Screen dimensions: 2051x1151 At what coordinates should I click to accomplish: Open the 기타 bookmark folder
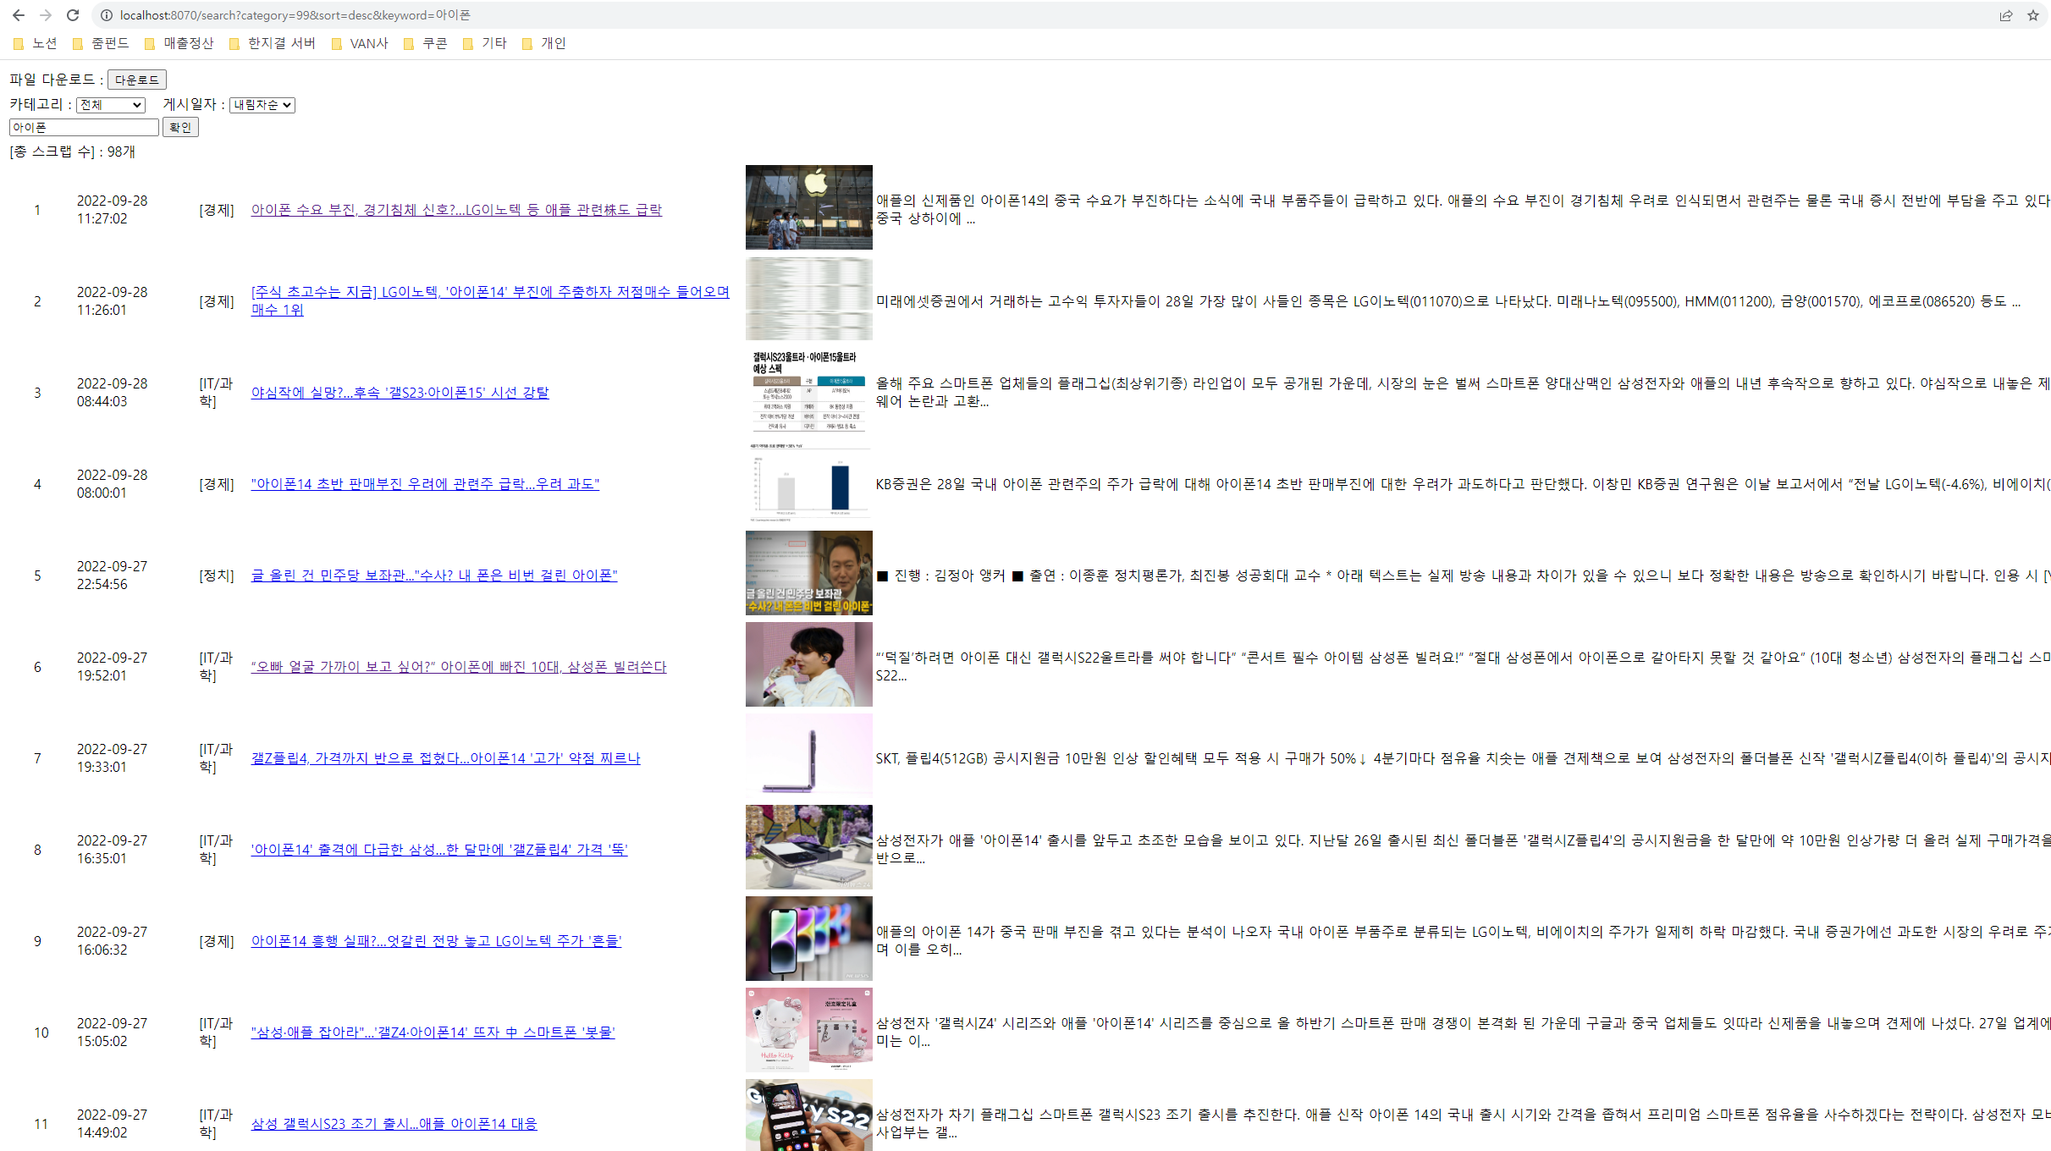click(x=485, y=43)
